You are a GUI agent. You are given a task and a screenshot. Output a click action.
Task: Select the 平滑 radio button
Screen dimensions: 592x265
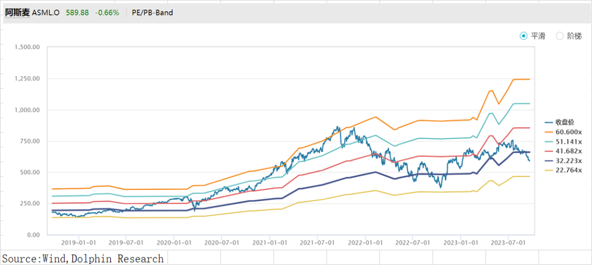[523, 36]
